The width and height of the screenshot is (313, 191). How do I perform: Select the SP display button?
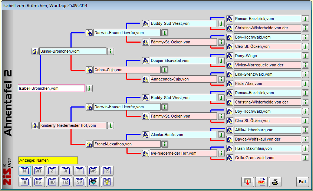point(79,182)
